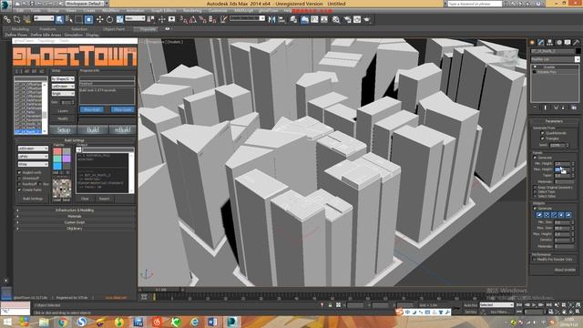Screen dimensions: 583x328
Task: Open the Modifier List dropdown
Action: point(555,59)
